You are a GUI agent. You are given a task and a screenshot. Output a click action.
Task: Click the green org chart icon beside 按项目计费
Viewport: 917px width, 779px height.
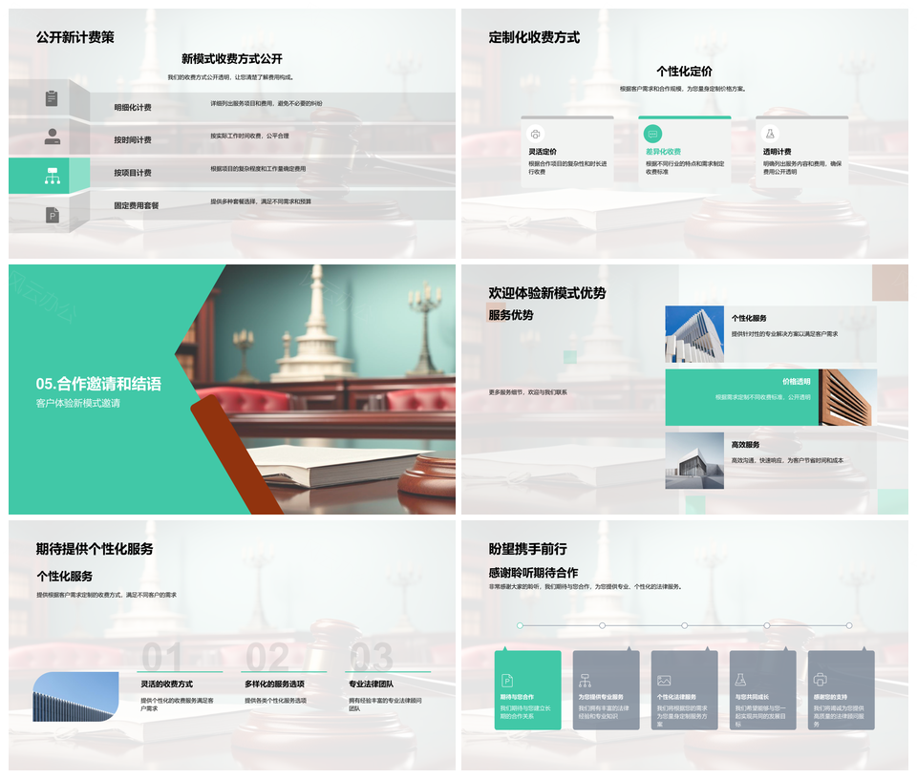pyautogui.click(x=52, y=176)
